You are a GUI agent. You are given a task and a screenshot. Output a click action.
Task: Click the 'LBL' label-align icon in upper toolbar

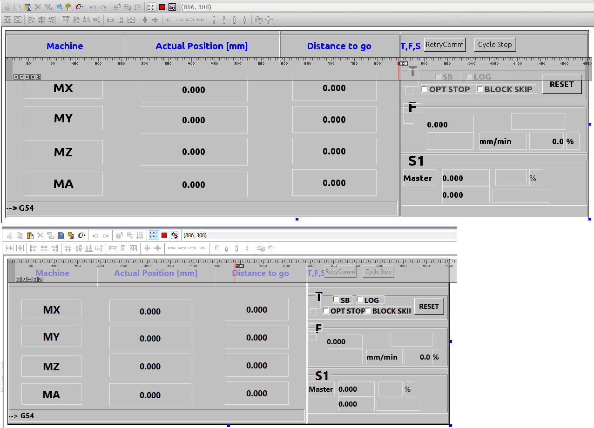[x=97, y=20]
